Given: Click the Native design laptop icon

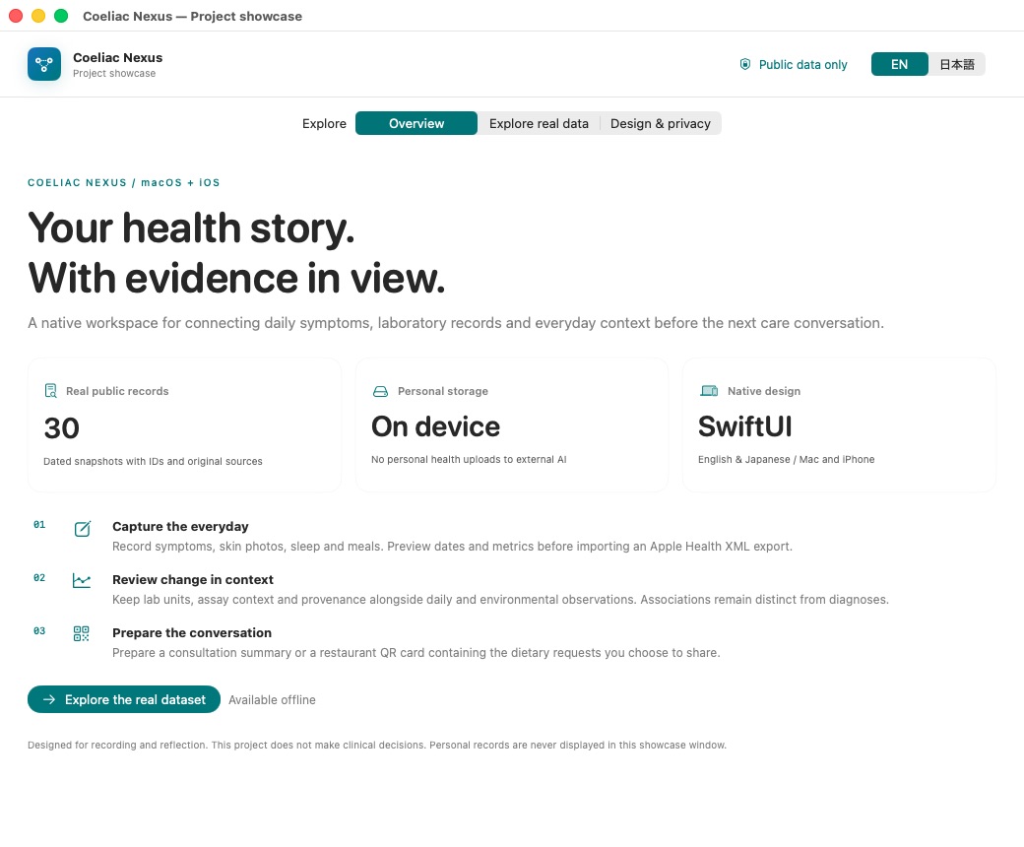Looking at the screenshot, I should click(x=709, y=391).
